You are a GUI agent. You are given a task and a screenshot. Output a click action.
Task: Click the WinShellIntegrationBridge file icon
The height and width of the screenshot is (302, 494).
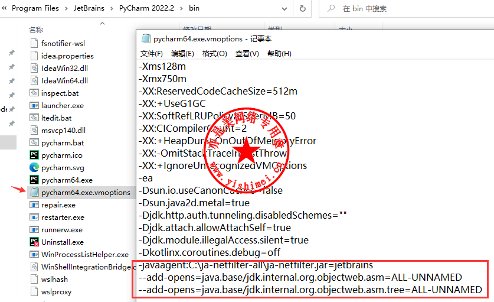34,267
